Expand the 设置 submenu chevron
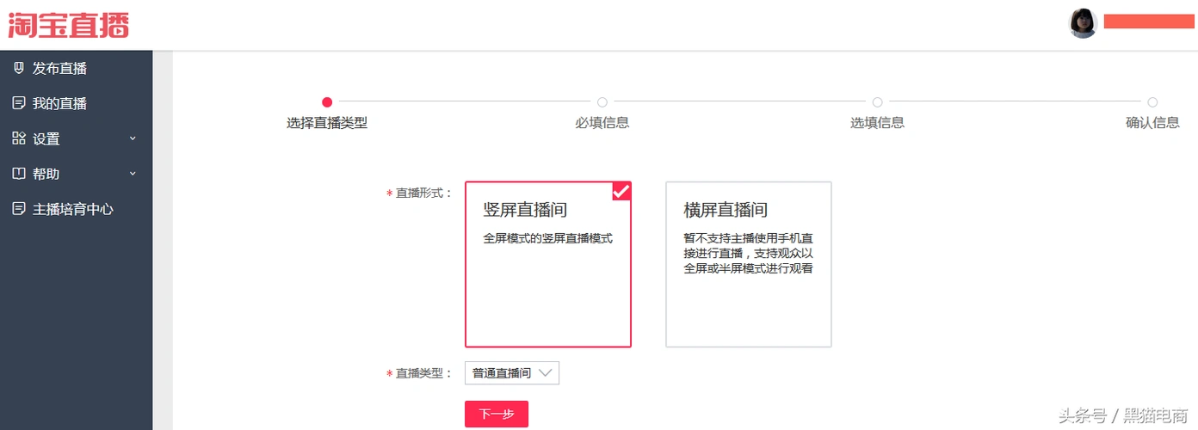The image size is (1198, 430). tap(133, 138)
